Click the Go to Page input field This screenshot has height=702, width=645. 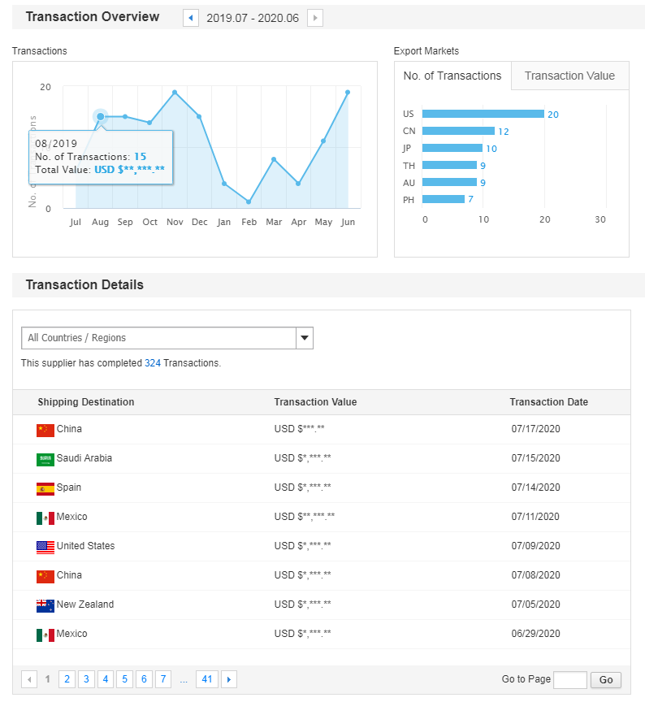569,680
